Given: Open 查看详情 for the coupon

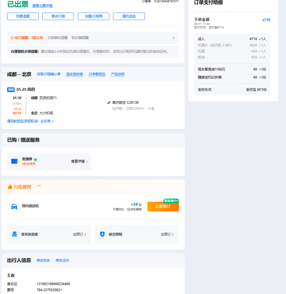Looking at the screenshot, I should tap(79, 161).
